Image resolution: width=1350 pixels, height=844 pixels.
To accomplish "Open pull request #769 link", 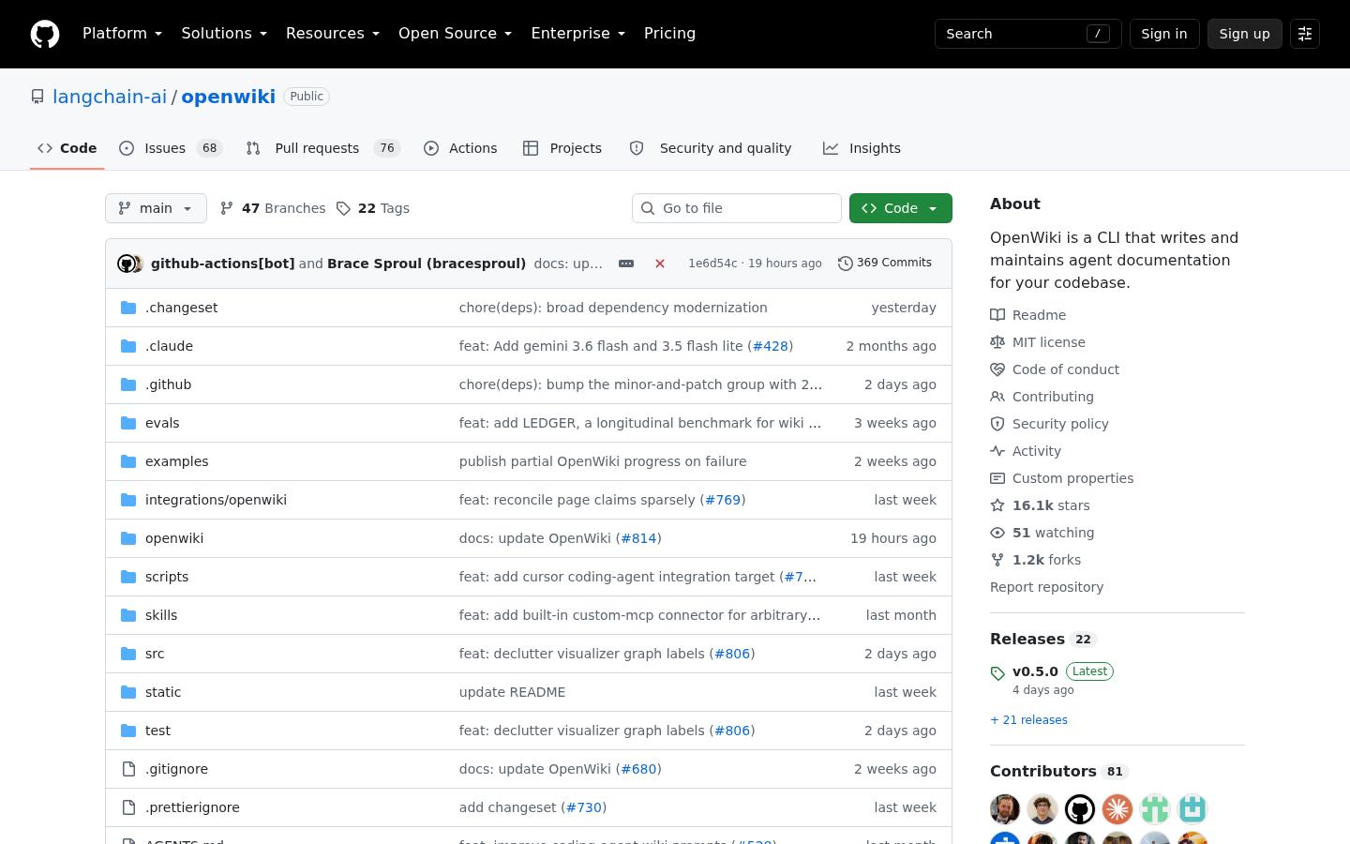I will (723, 500).
